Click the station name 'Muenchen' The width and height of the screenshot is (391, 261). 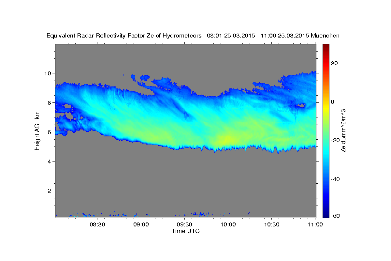(325, 36)
